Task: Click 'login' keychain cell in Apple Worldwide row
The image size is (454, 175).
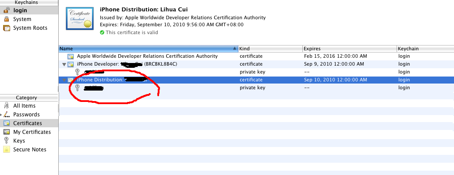Action: click(x=404, y=56)
